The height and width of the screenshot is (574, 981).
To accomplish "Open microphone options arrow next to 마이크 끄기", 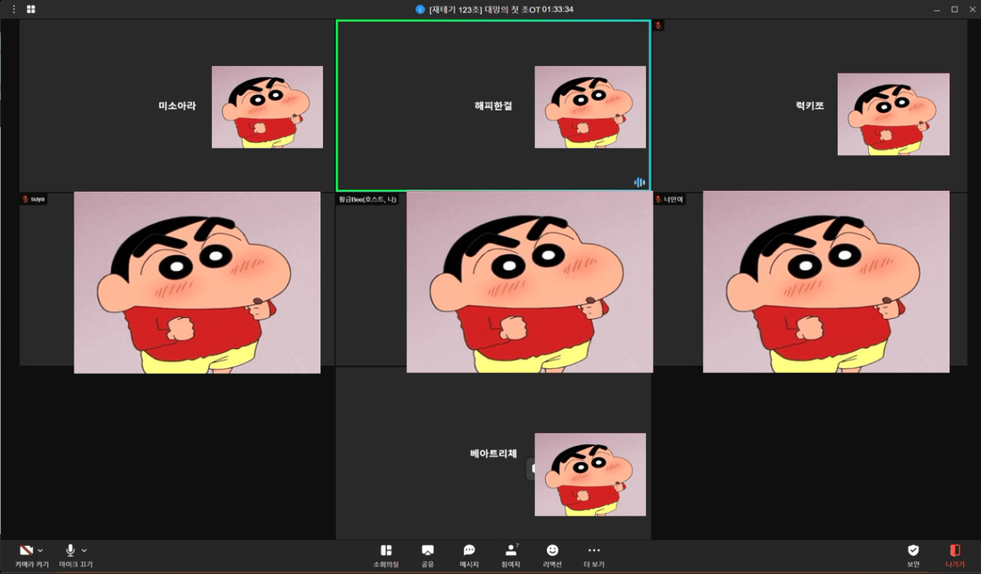I will (85, 551).
